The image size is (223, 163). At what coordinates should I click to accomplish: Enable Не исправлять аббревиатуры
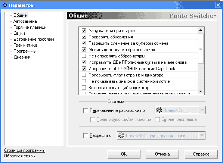pos(84,56)
